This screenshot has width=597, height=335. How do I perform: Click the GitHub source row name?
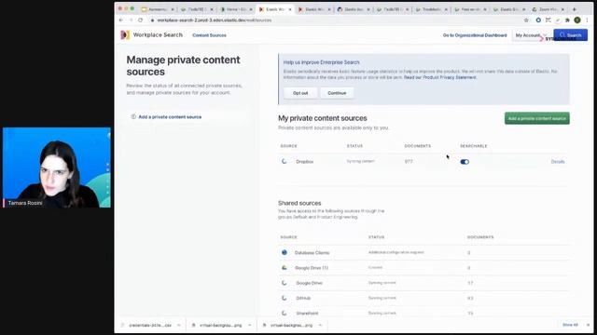tap(303, 299)
